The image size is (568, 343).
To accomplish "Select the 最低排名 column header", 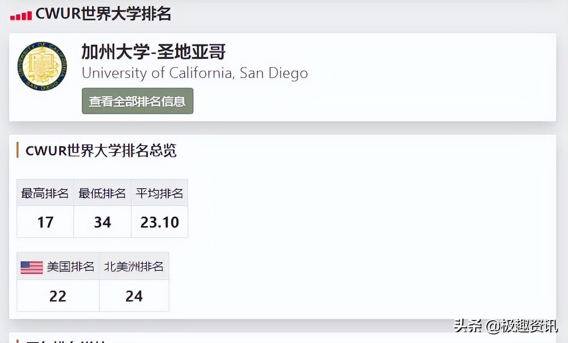I will 102,193.
